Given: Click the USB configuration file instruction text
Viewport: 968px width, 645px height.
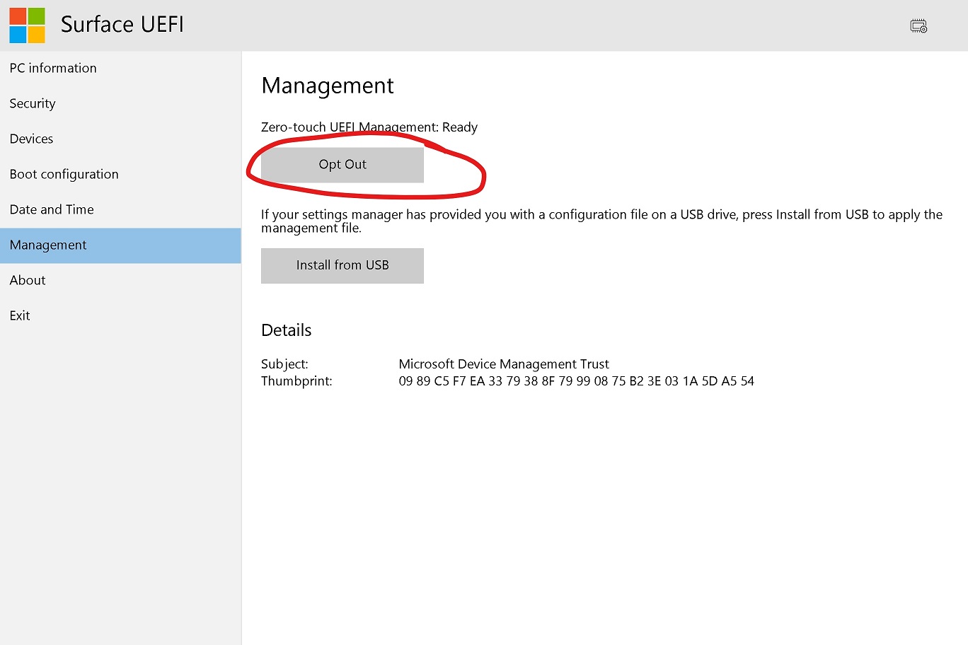Looking at the screenshot, I should pos(601,221).
